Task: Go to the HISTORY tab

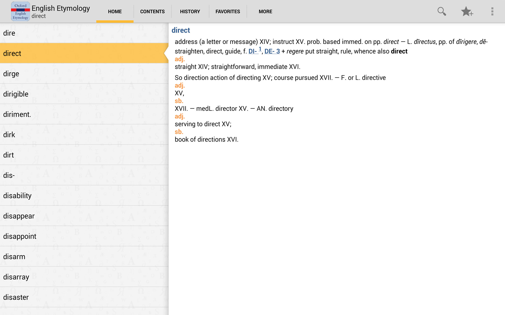Action: [x=190, y=12]
